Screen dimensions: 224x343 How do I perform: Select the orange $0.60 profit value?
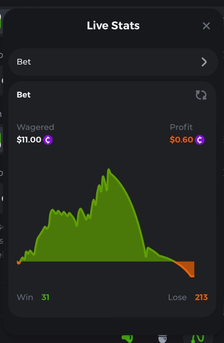181,140
